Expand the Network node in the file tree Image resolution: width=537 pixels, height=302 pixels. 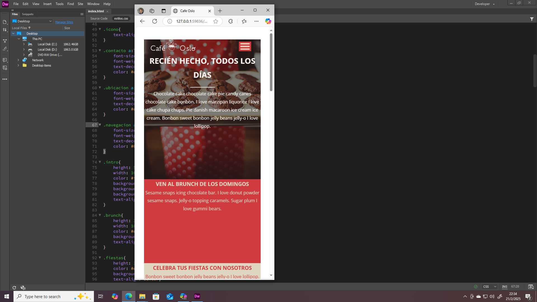[x=18, y=60]
